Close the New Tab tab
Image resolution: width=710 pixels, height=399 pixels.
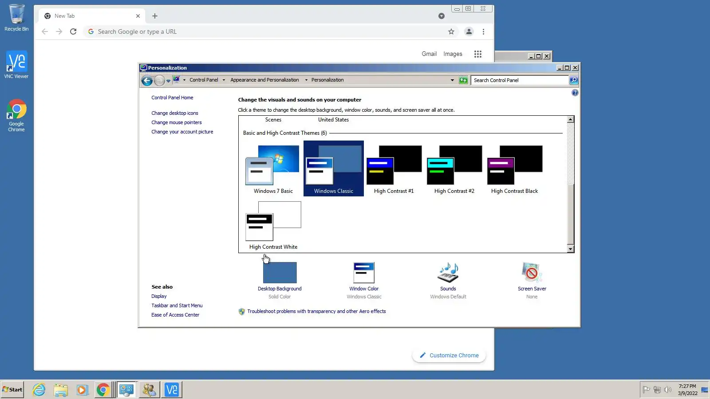138,16
